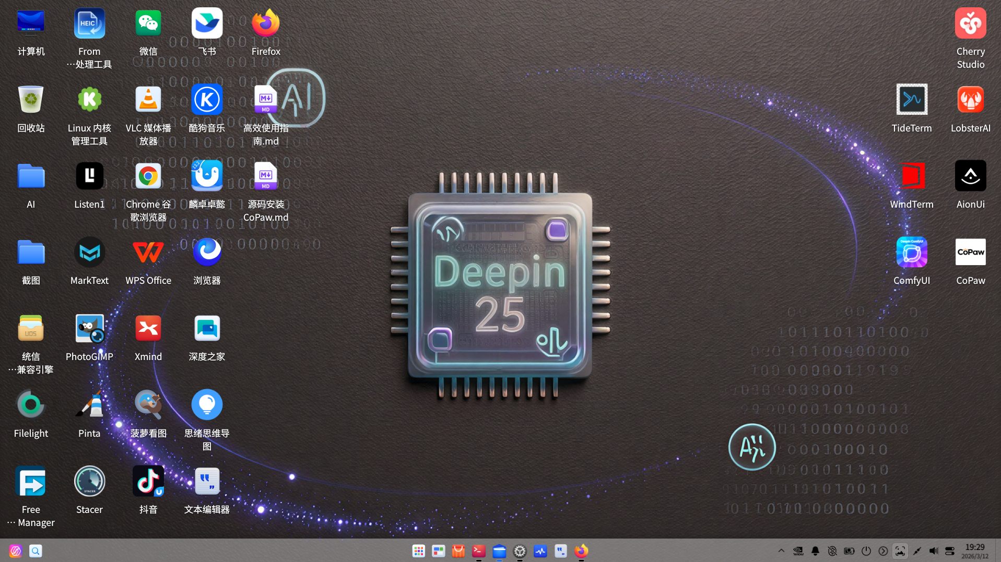Open the CoPaw desktop shortcut
Viewport: 1001px width, 562px height.
pyautogui.click(x=970, y=252)
